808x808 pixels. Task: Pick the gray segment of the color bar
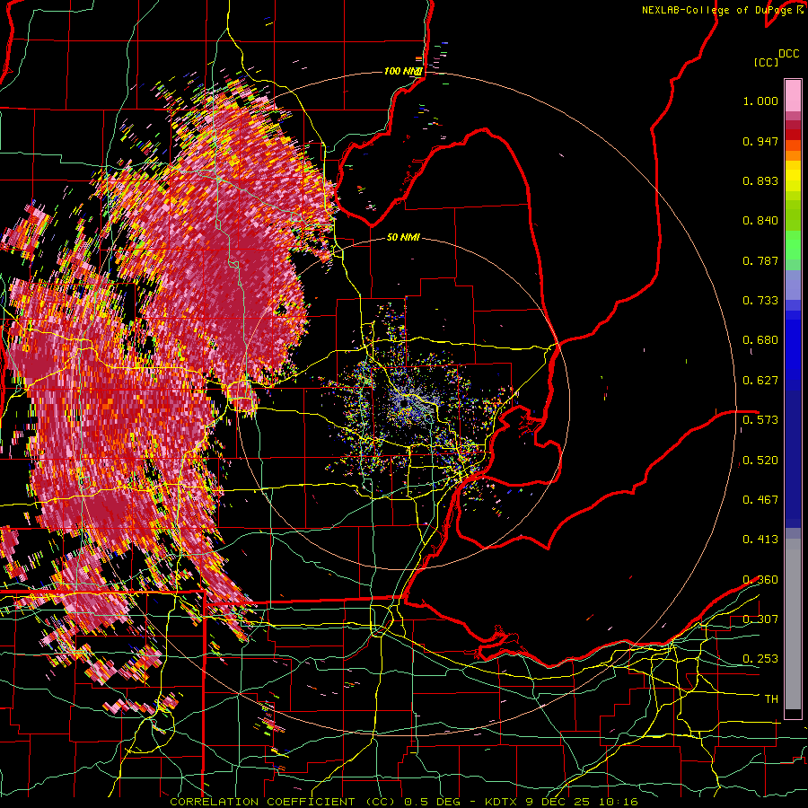793,624
